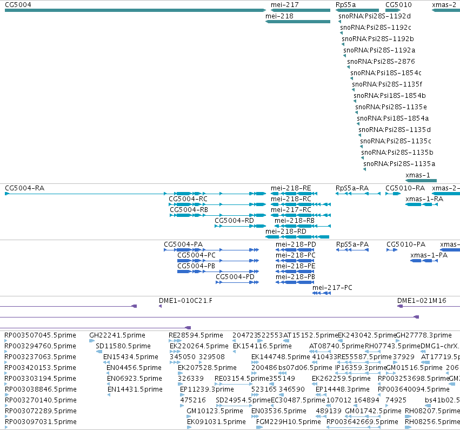Click the snoRNA:Psi18S-1854b label

[x=390, y=96]
